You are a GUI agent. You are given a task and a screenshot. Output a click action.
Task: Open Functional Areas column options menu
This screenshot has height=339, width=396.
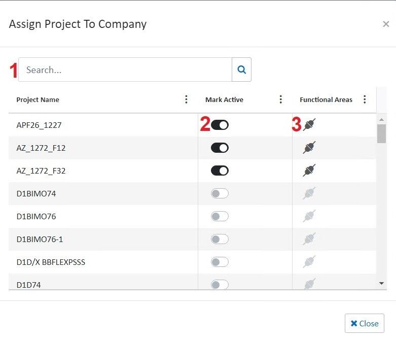tap(365, 99)
